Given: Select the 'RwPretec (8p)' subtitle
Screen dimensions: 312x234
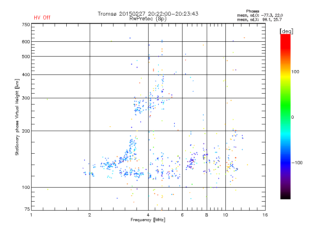Looking at the screenshot, I should coord(148,19).
